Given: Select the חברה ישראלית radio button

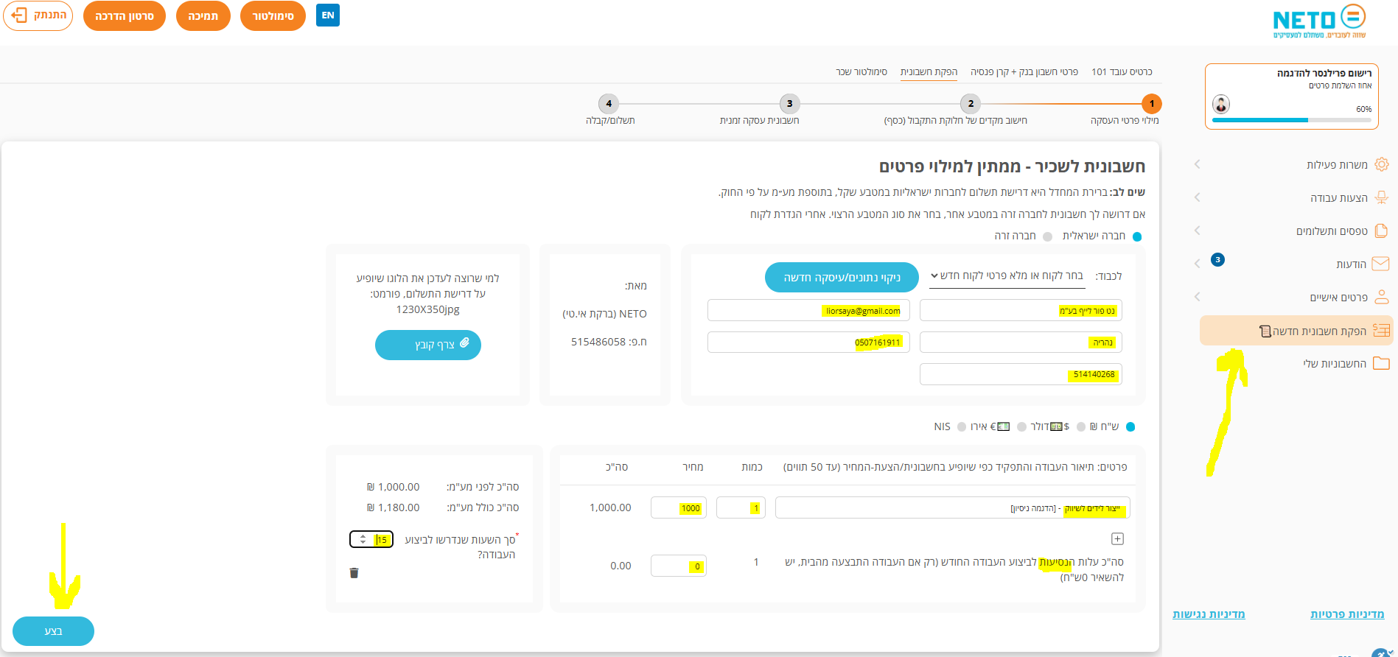Looking at the screenshot, I should pyautogui.click(x=1136, y=236).
